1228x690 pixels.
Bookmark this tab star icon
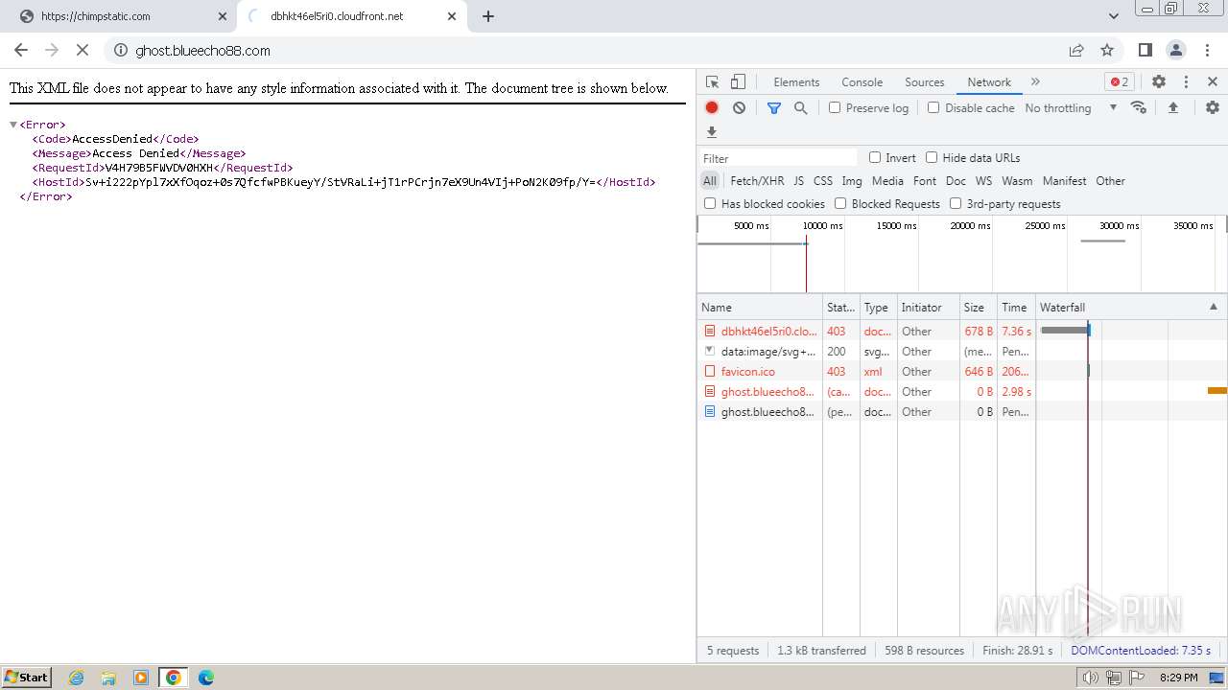(1107, 50)
